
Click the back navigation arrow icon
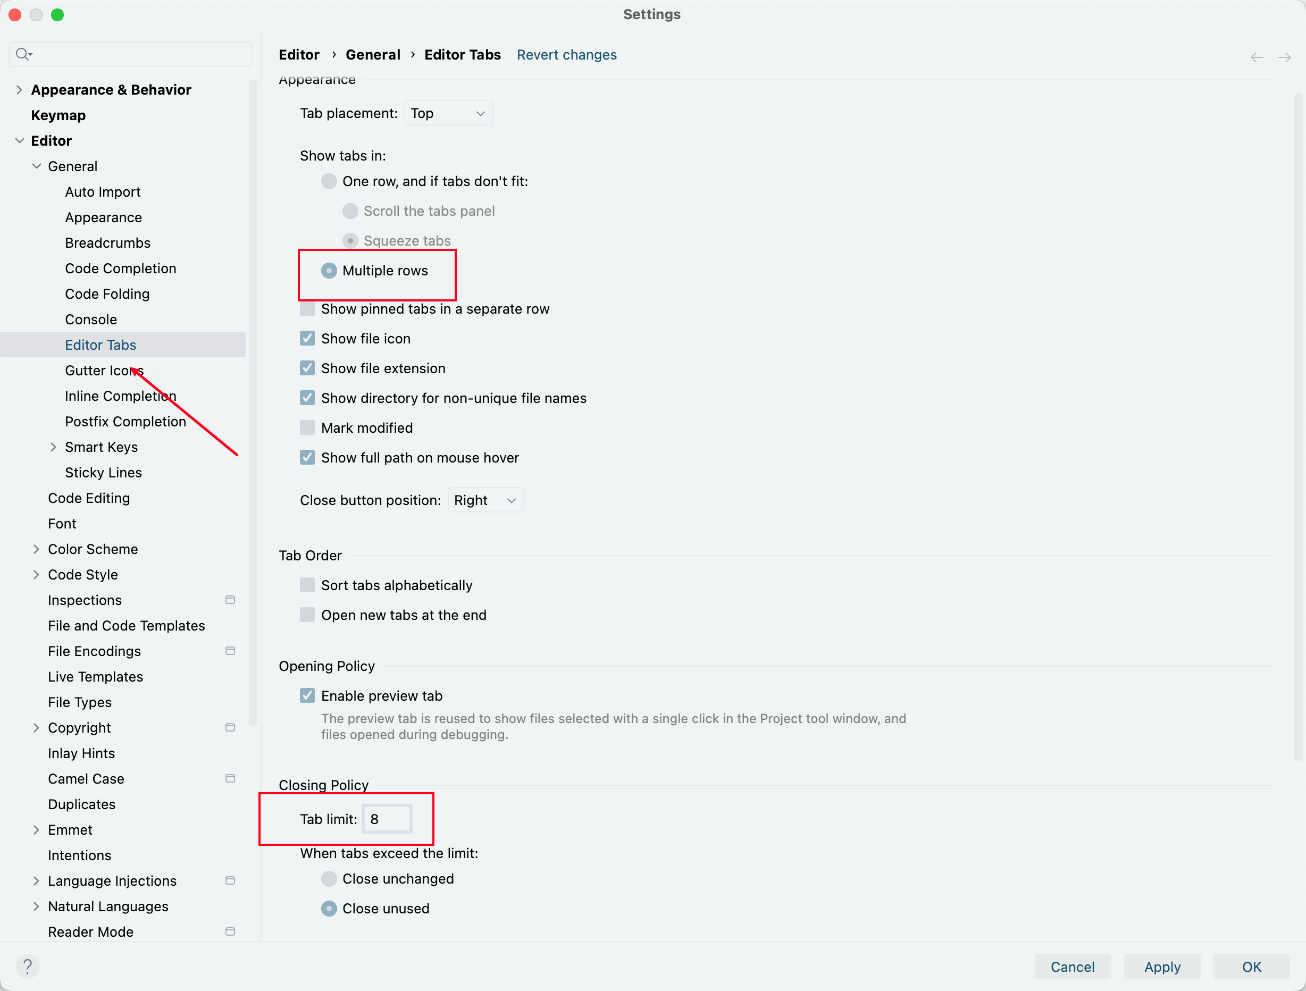click(1257, 57)
